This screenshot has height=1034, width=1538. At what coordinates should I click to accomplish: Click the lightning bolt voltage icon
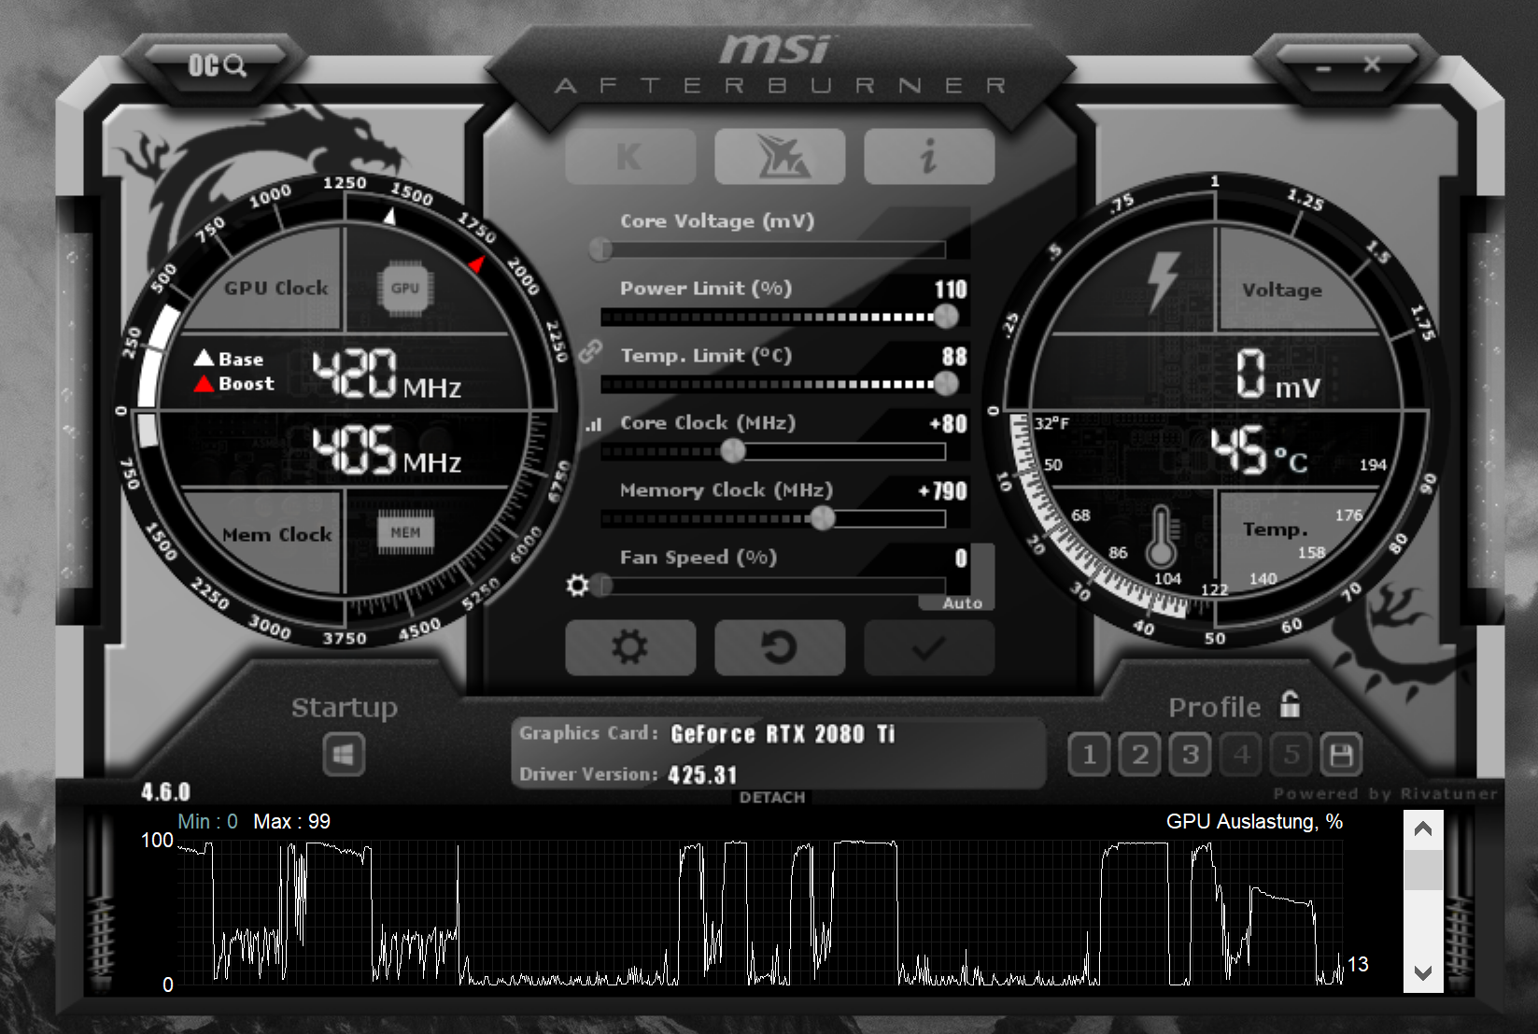click(x=1163, y=281)
